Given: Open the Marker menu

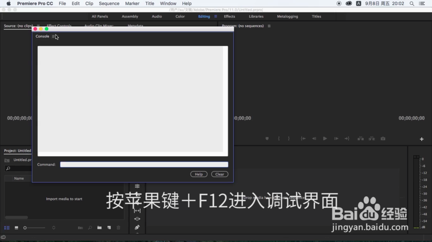Looking at the screenshot, I should [132, 3].
